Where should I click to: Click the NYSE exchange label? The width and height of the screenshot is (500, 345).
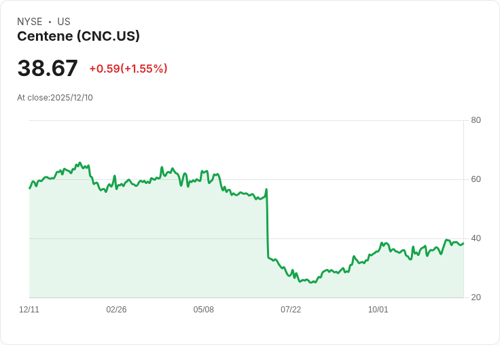point(30,22)
